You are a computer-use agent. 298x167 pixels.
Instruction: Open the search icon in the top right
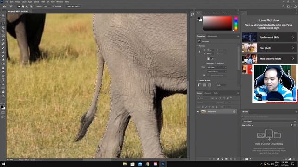[284, 6]
